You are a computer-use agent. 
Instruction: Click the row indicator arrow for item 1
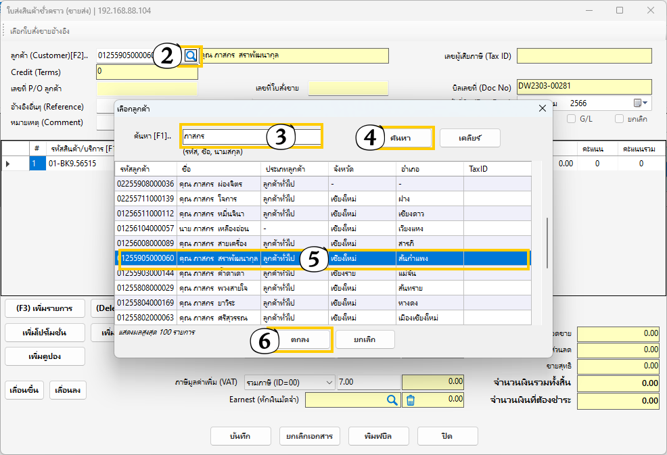(8, 164)
